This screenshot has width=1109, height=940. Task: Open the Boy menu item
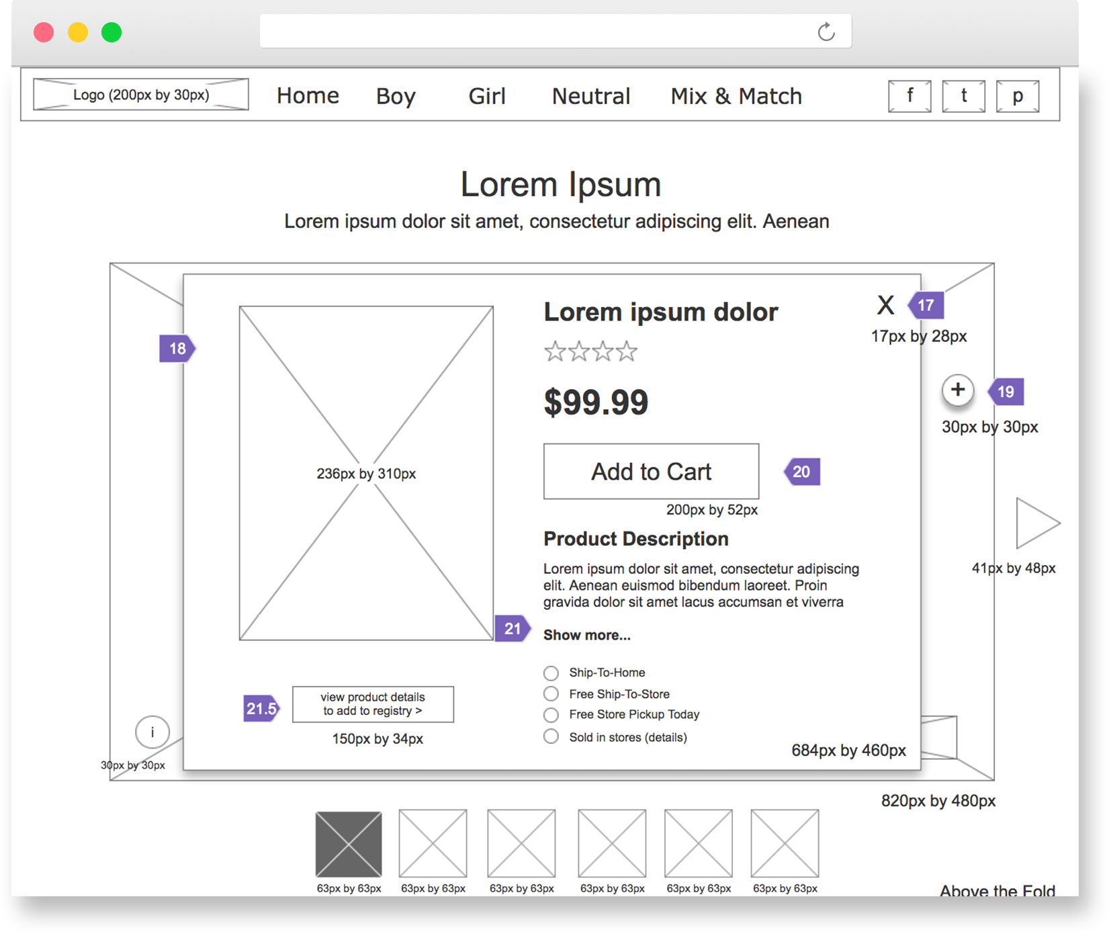pos(396,96)
